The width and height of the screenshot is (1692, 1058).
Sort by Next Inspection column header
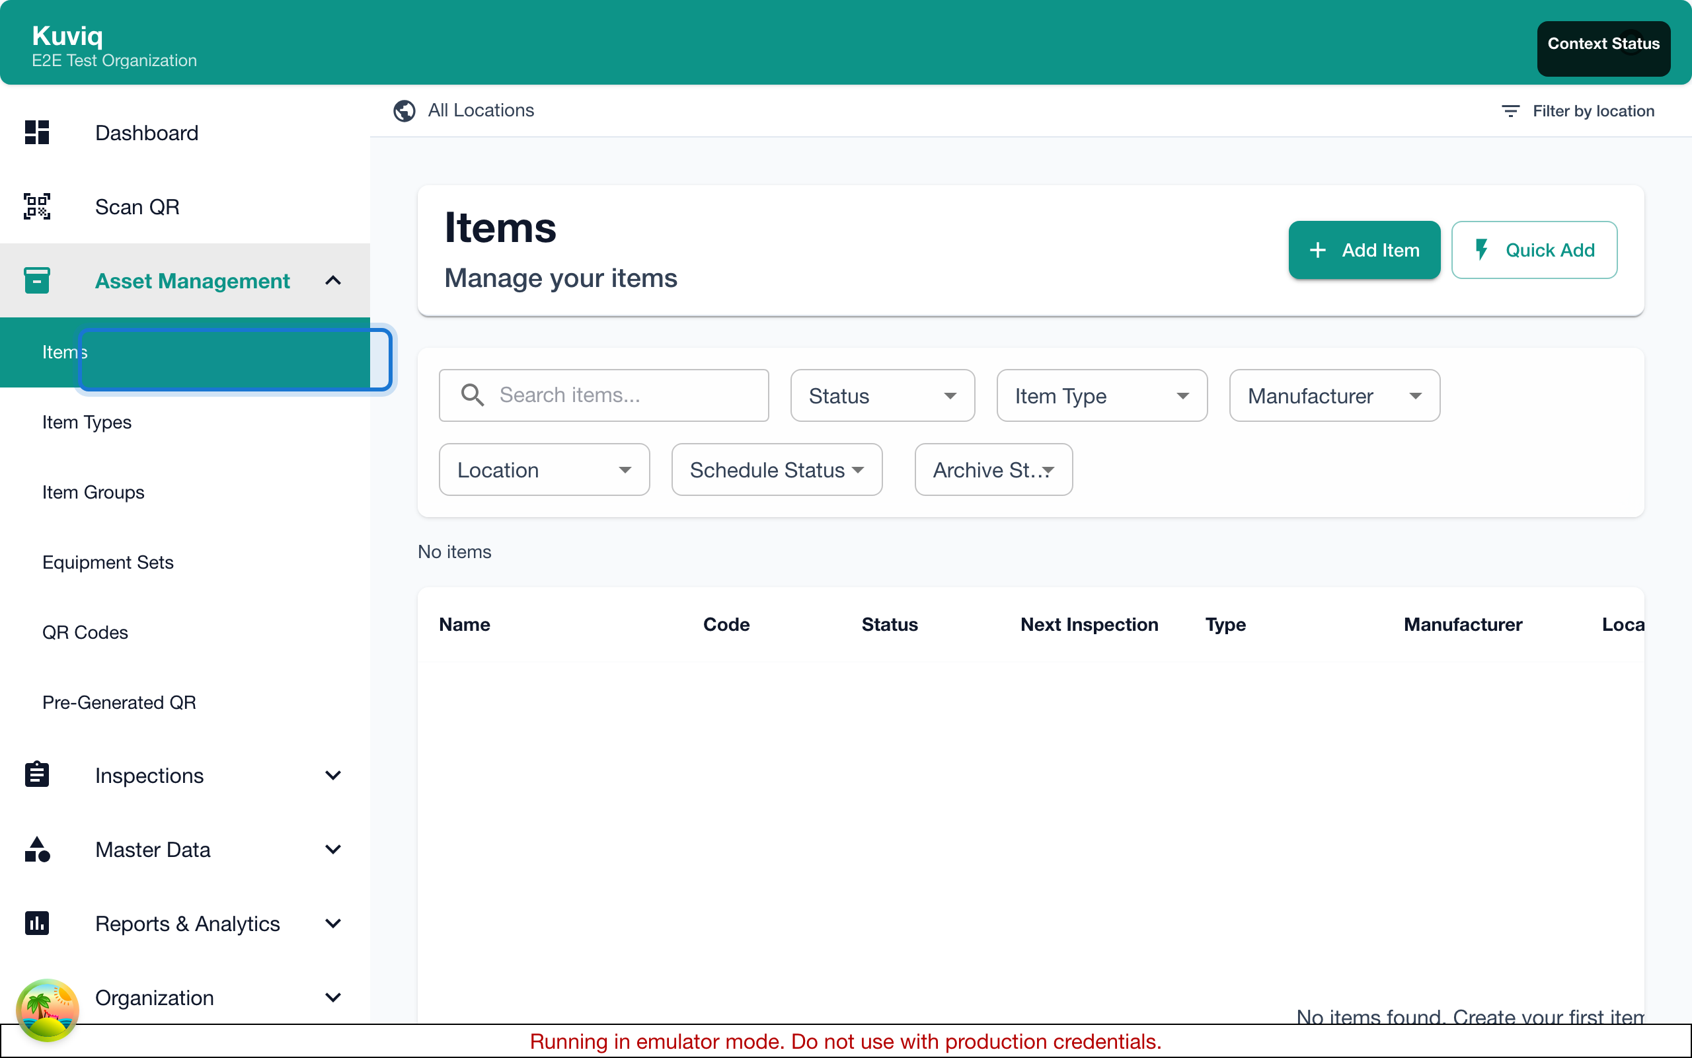coord(1089,624)
